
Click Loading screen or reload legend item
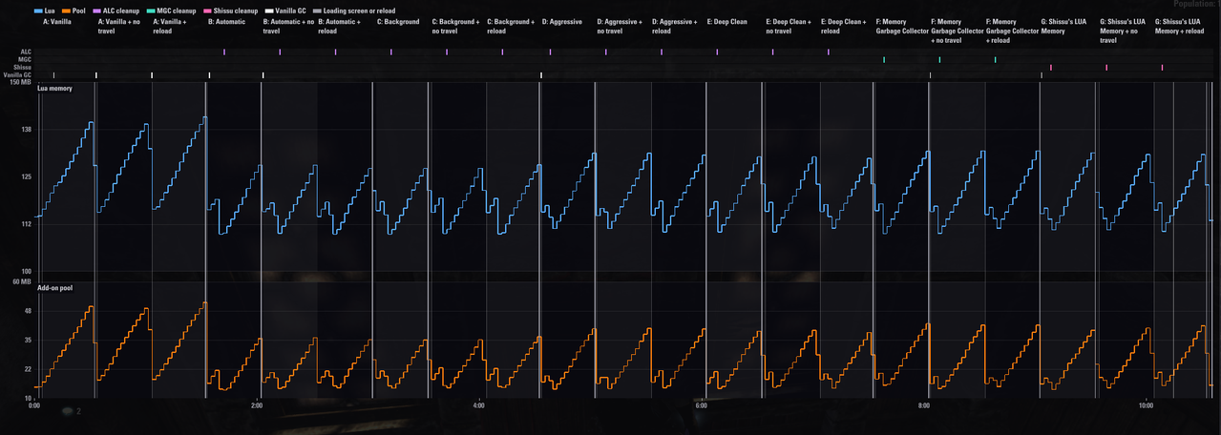[x=347, y=10]
